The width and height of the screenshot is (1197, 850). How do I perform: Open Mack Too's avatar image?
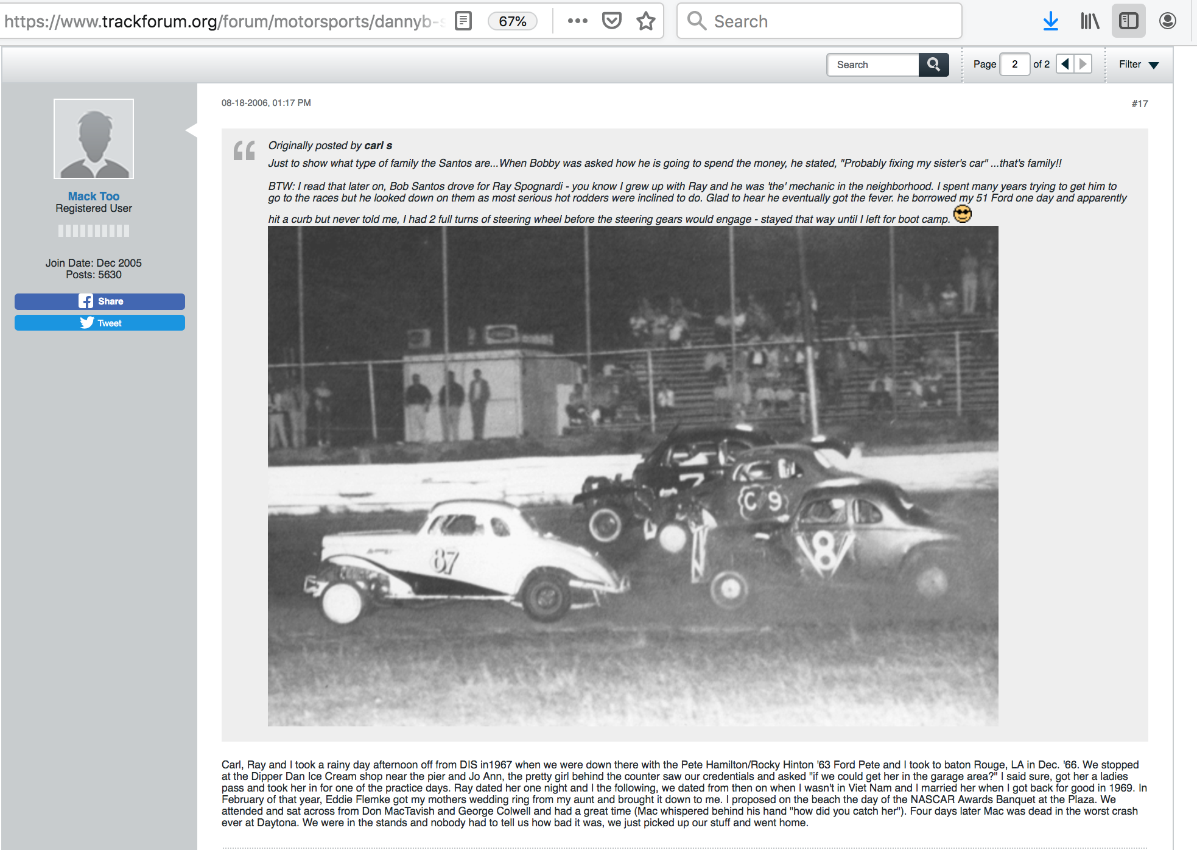94,139
